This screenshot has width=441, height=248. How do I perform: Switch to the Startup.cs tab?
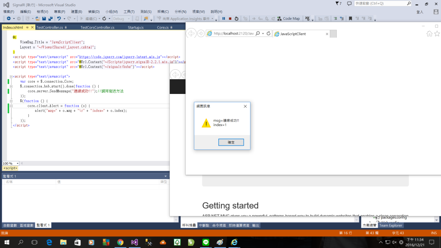coord(136,28)
